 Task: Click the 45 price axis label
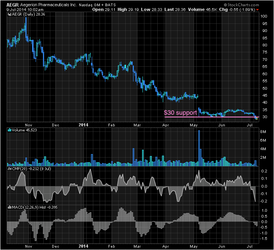pyautogui.click(x=265, y=95)
